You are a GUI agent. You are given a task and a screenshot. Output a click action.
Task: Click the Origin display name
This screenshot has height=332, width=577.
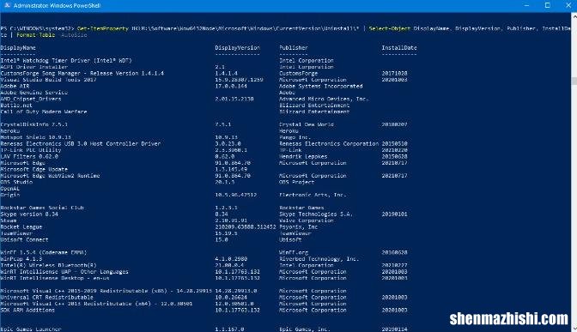tap(10, 195)
